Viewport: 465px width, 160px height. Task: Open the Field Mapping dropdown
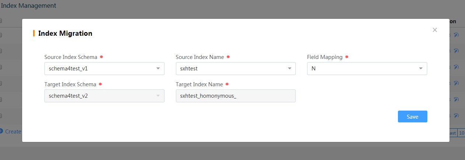[x=367, y=69]
